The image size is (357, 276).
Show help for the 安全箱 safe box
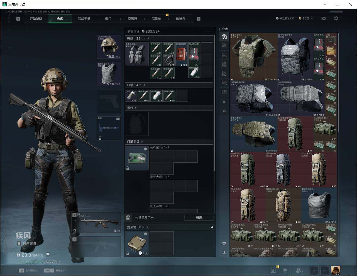(x=148, y=227)
